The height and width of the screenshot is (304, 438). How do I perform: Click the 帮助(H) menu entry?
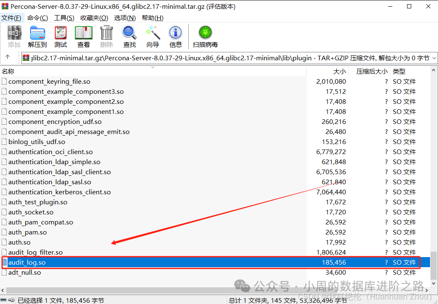coord(152,18)
